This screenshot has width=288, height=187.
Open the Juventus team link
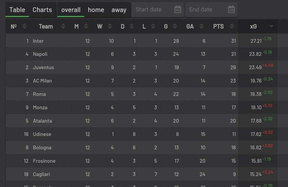(x=43, y=67)
